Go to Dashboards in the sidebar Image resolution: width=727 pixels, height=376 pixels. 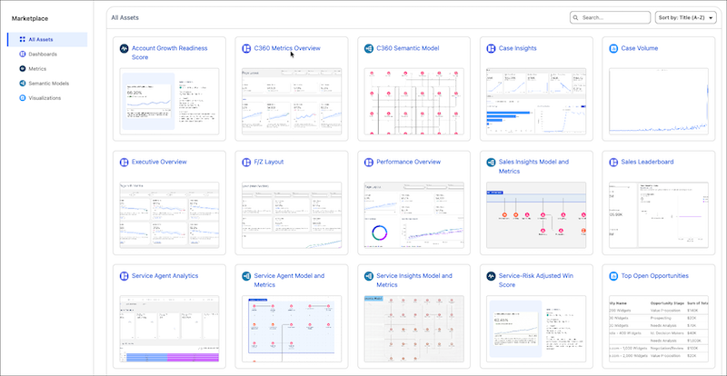(43, 54)
